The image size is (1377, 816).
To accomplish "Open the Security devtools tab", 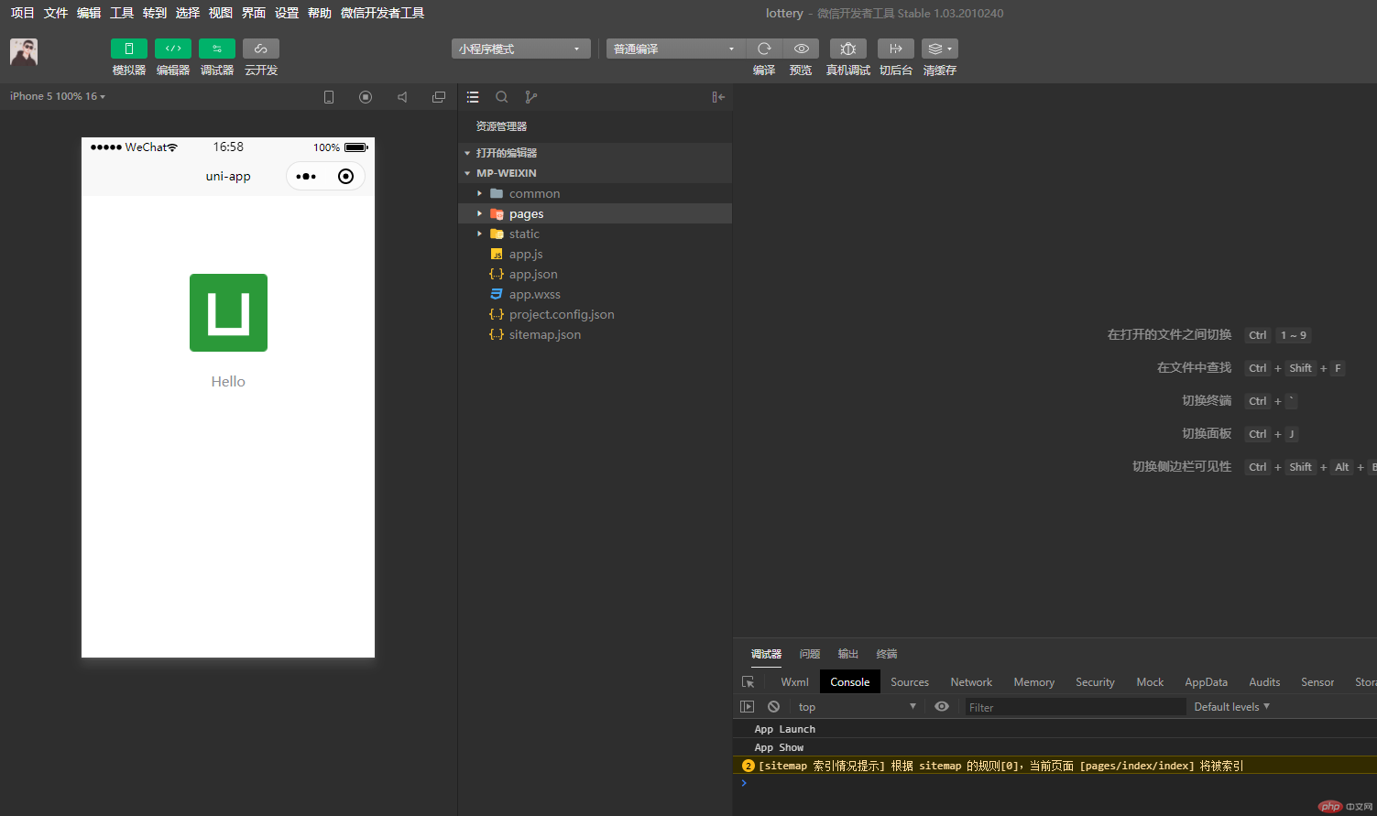I will click(1095, 682).
